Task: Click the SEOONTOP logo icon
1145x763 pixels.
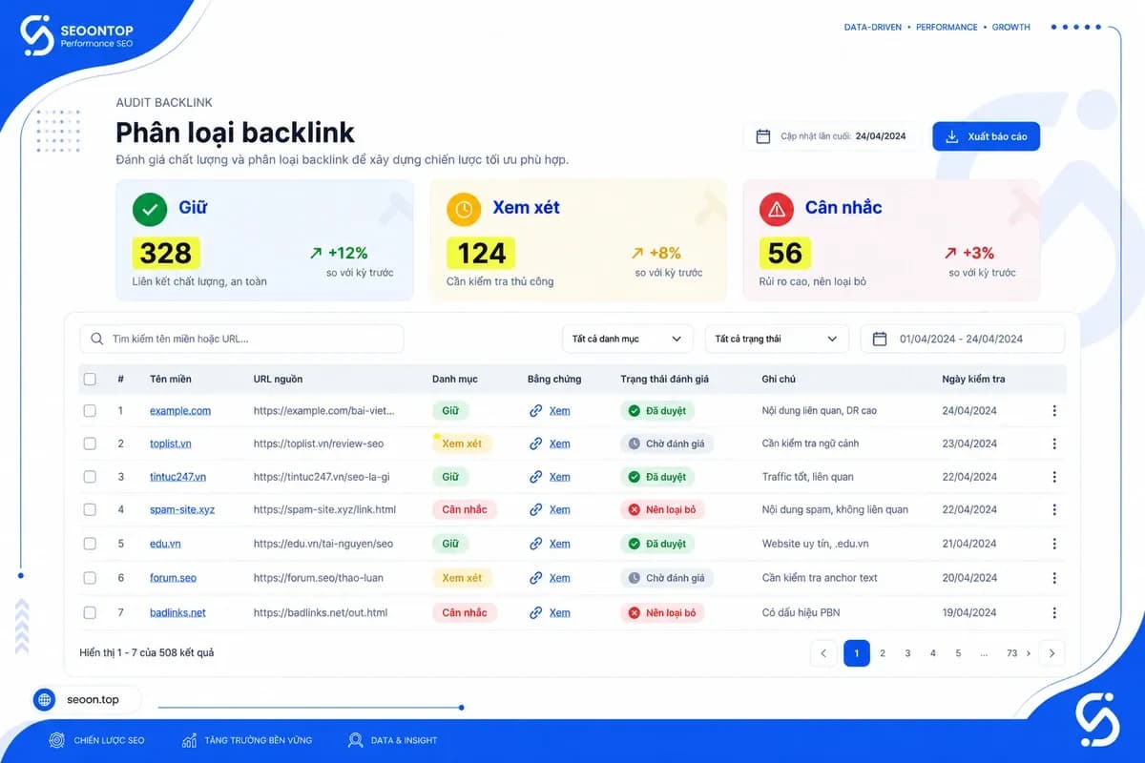Action: [37, 35]
